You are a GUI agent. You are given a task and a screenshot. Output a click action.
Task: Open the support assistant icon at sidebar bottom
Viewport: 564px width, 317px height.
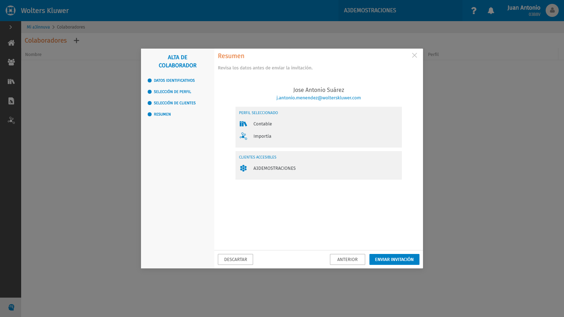pos(11,307)
